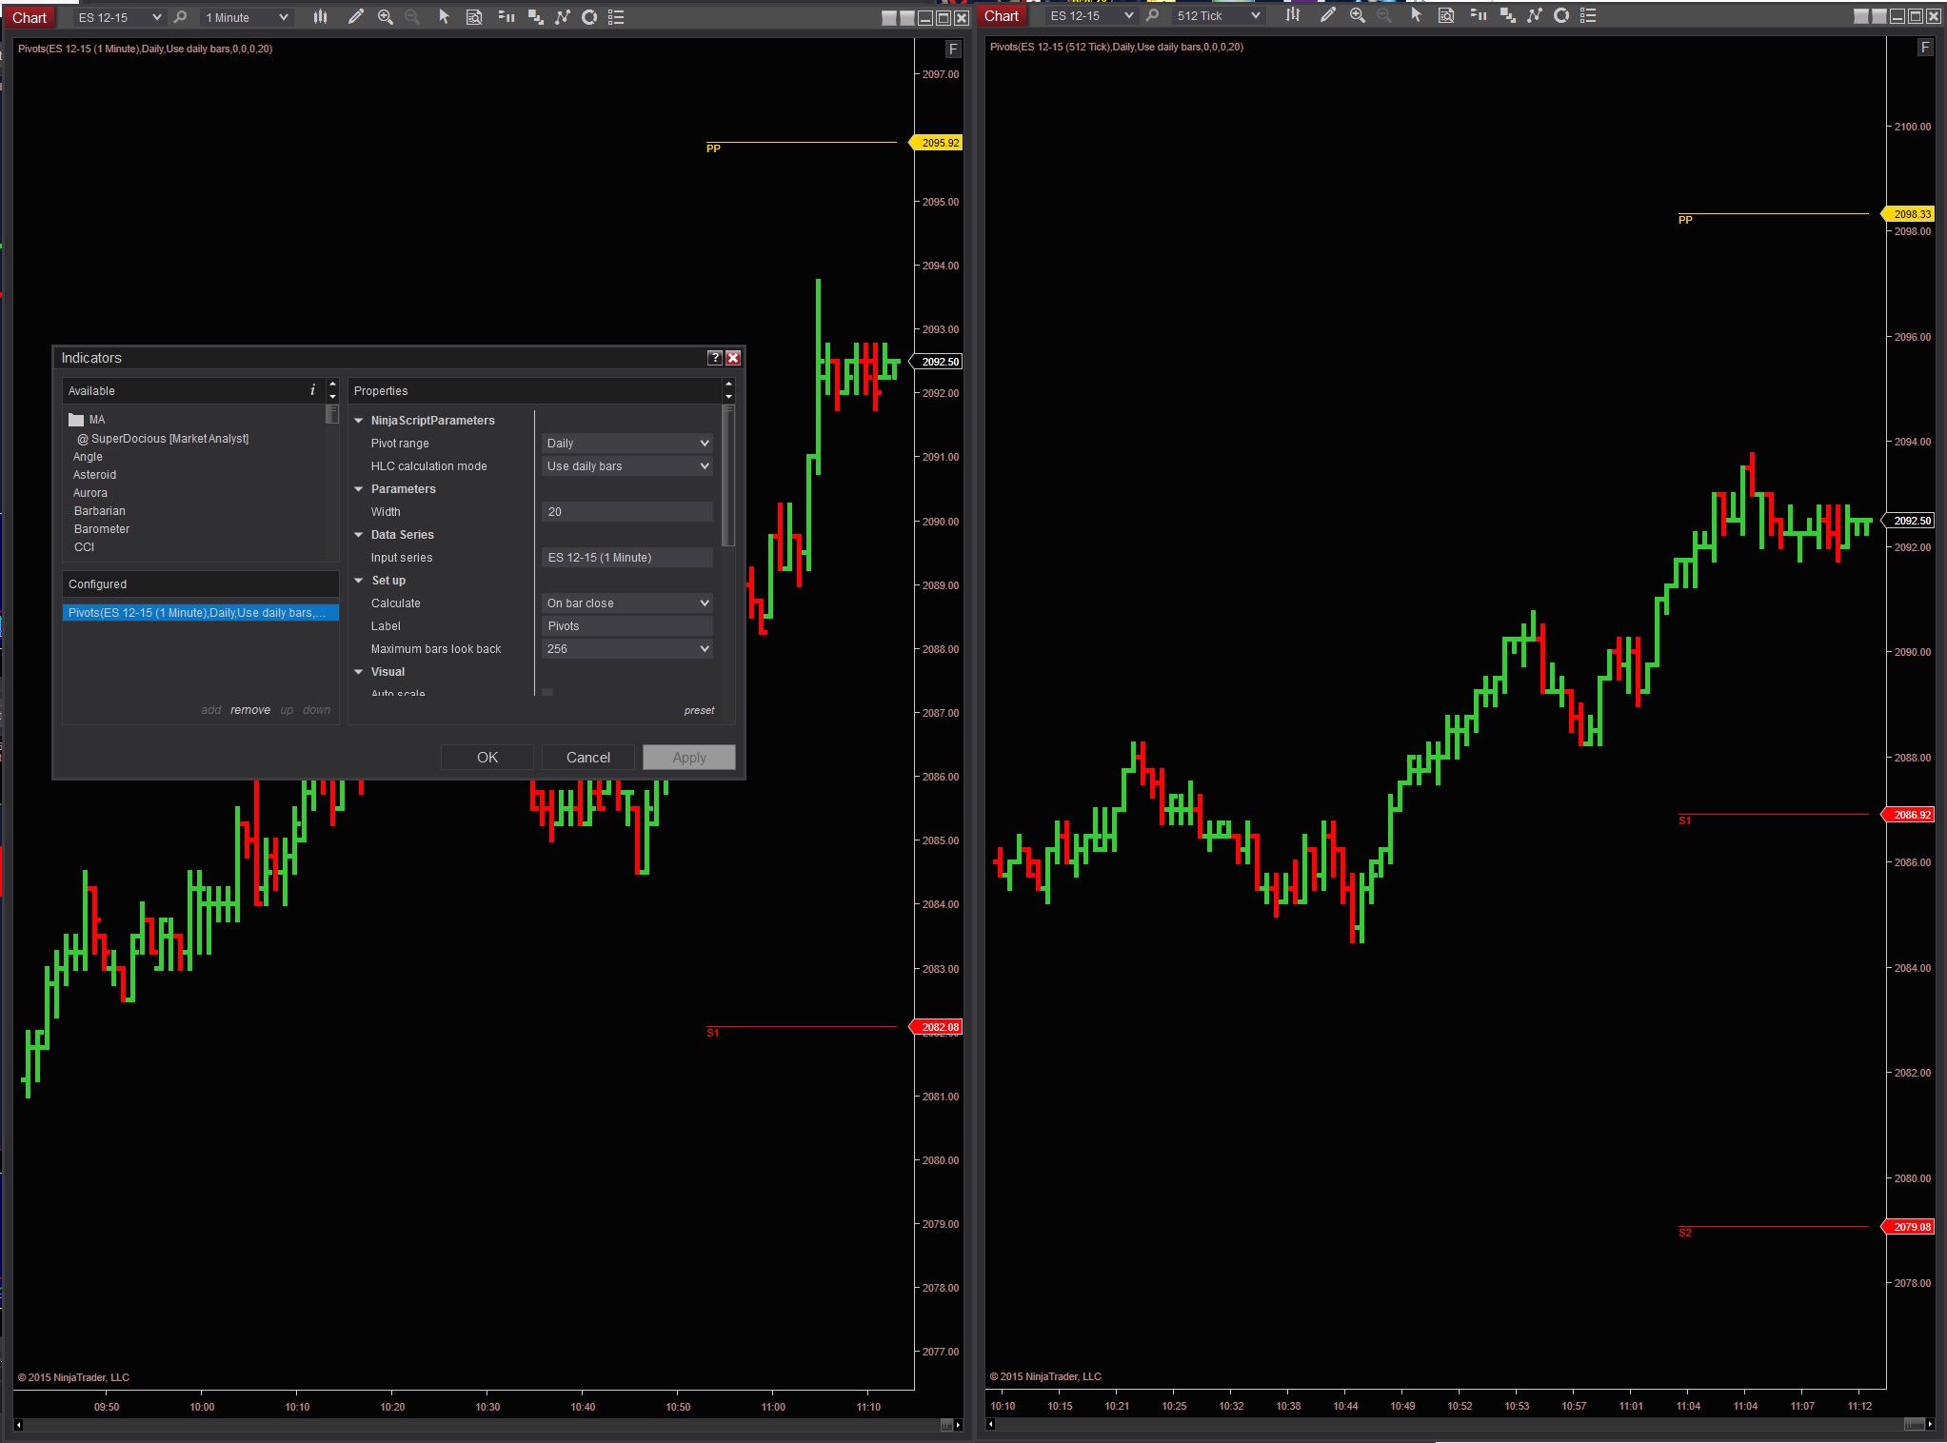The image size is (1947, 1443).
Task: Click the Strategies circular icon in left chart
Action: [x=589, y=17]
